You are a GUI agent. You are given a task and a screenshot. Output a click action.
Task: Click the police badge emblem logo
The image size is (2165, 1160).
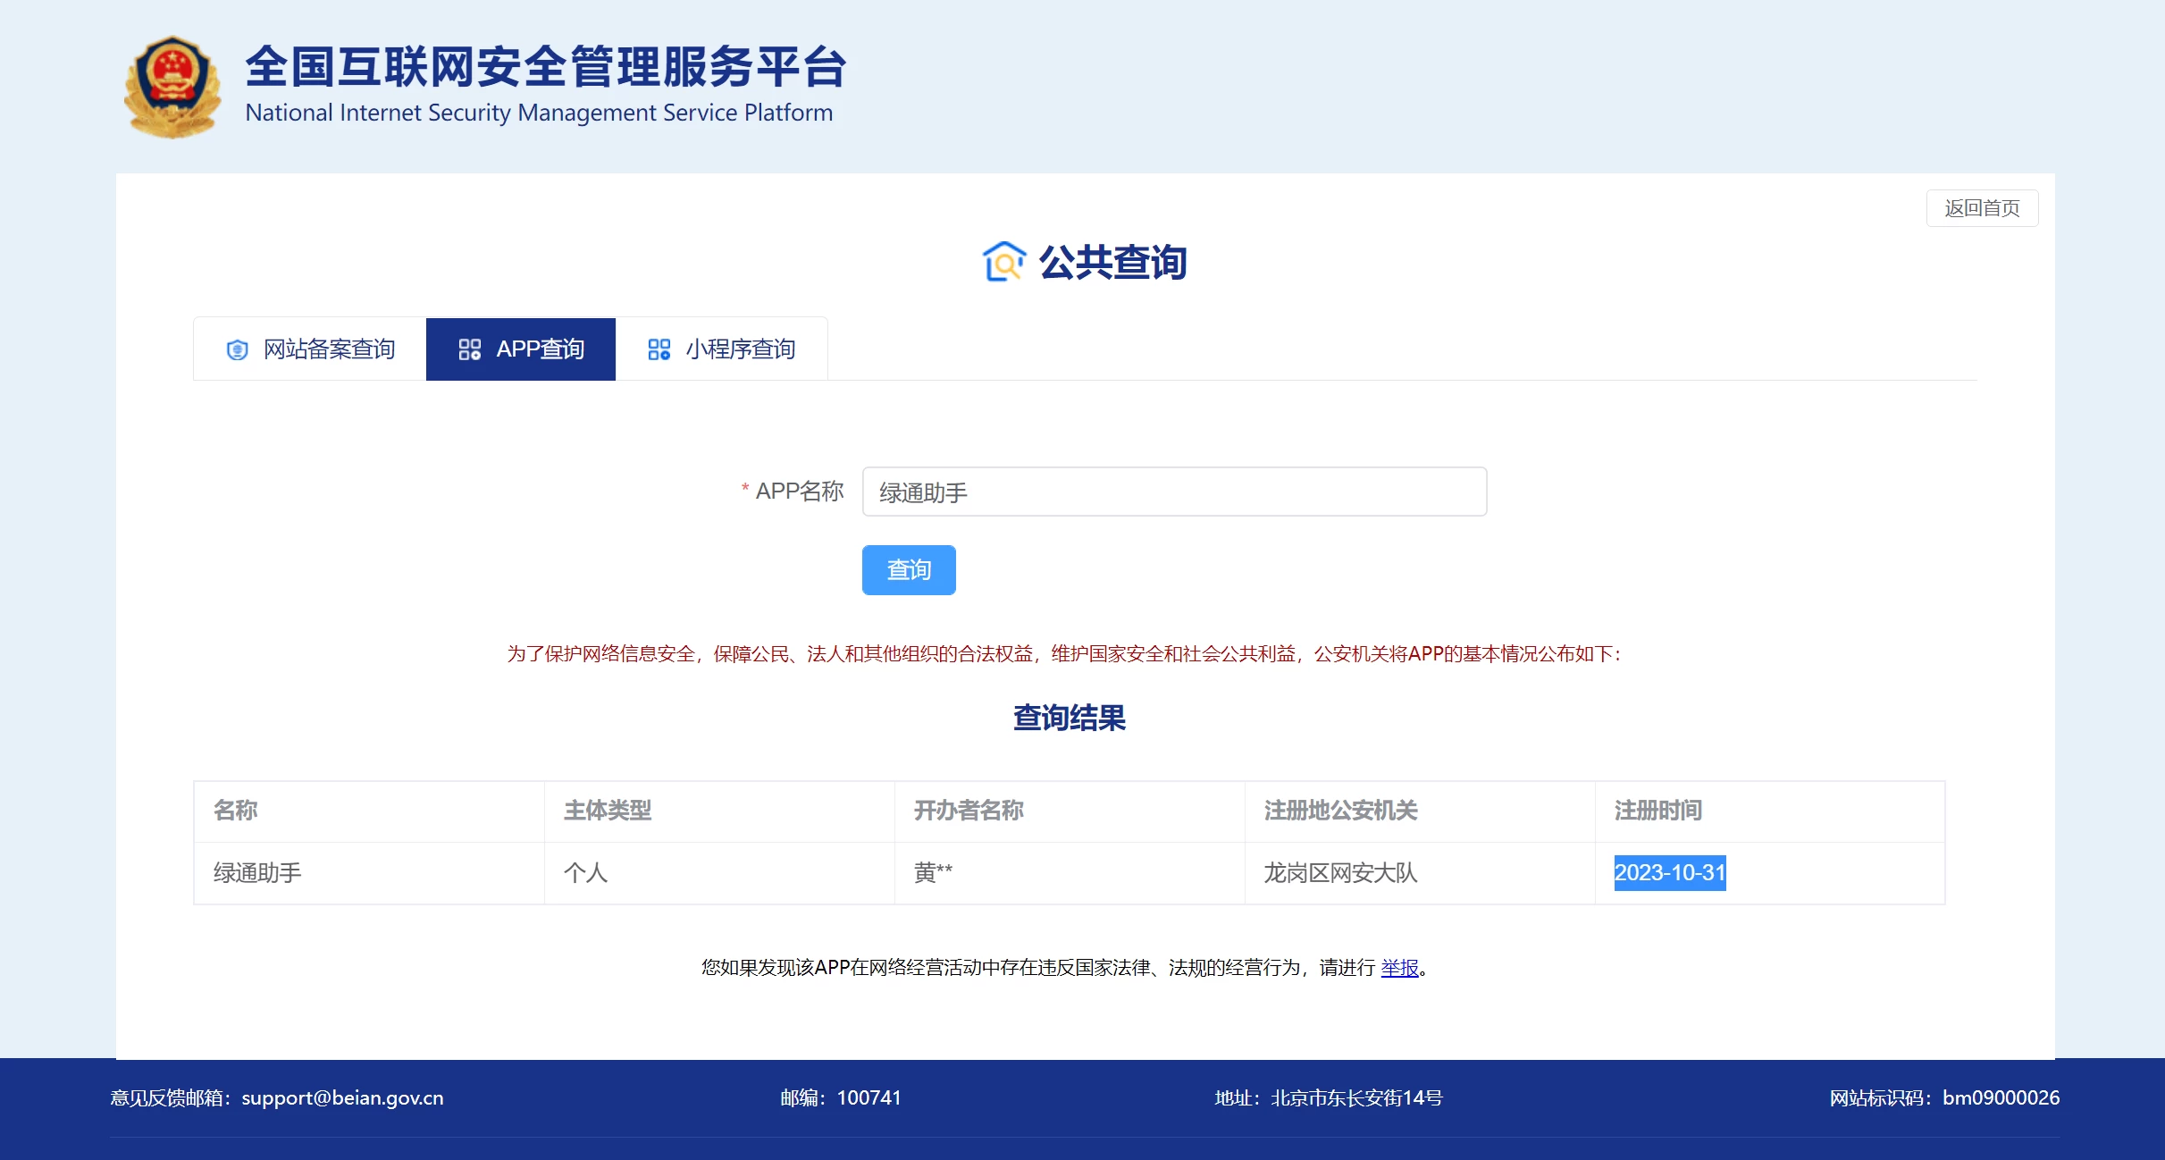tap(172, 87)
